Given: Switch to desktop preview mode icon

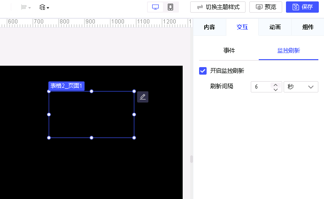Looking at the screenshot, I should tap(155, 7).
